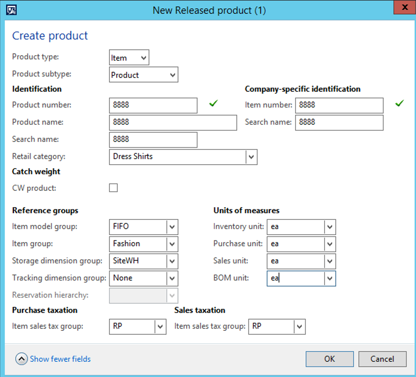Viewport: 416px width, 377px height.
Task: Enable the CW product checkbox
Action: 113,188
